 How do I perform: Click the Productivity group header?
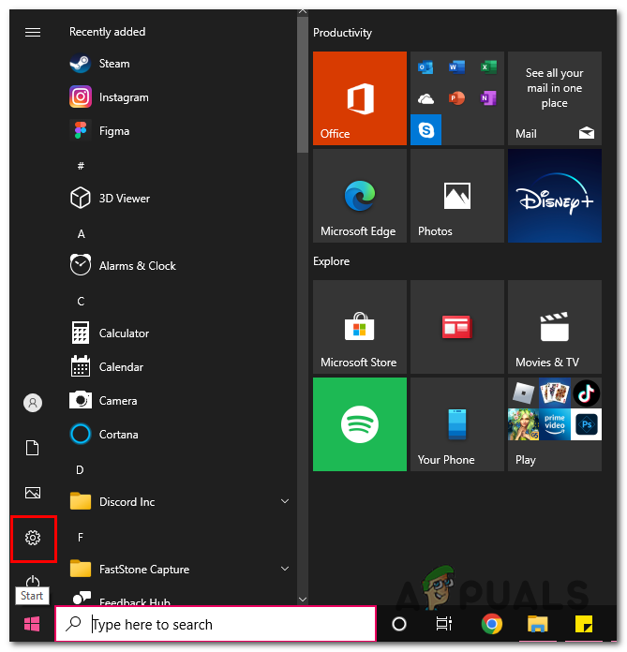(342, 33)
